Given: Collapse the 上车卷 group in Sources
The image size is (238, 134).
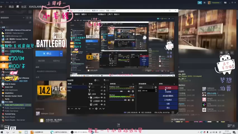Looking at the screenshot, I should click(x=89, y=98).
